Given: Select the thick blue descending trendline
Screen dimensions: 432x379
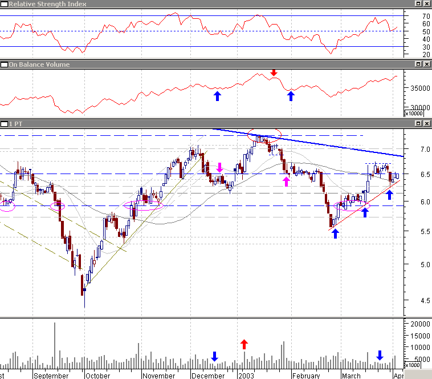Looking at the screenshot, I should click(x=308, y=142).
